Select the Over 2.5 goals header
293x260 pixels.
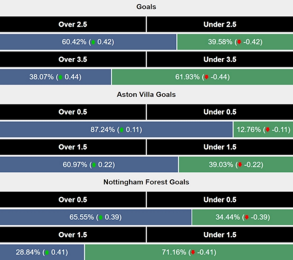(x=73, y=24)
